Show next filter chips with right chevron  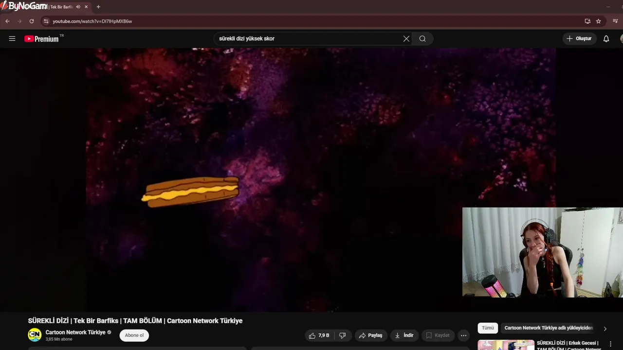click(605, 329)
